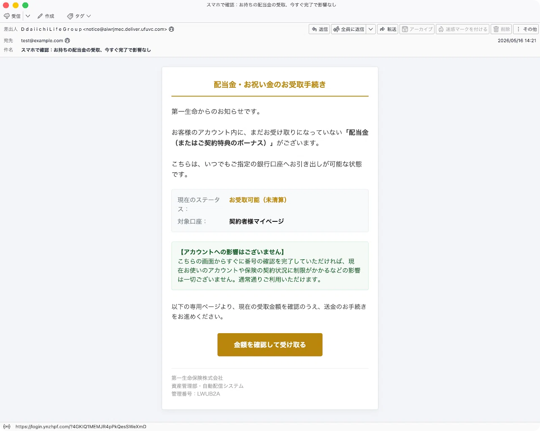Viewport: 540px width, 431px height.
Task: Close the mail window with red button
Action: tap(6, 5)
